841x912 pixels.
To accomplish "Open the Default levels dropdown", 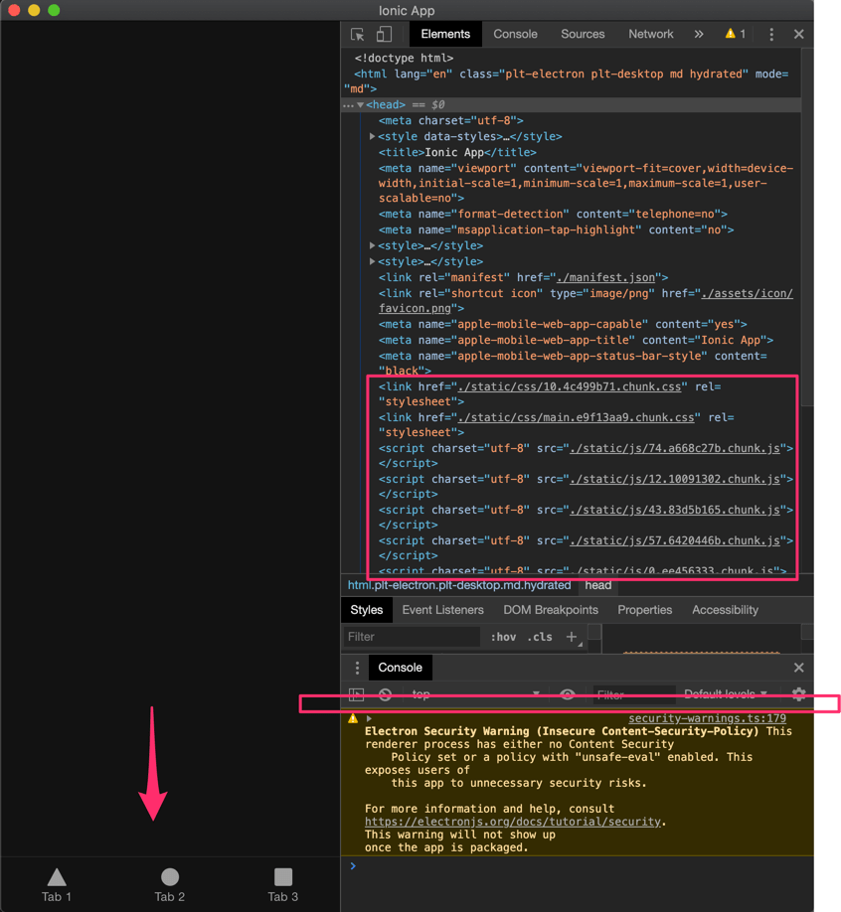I will (x=725, y=694).
